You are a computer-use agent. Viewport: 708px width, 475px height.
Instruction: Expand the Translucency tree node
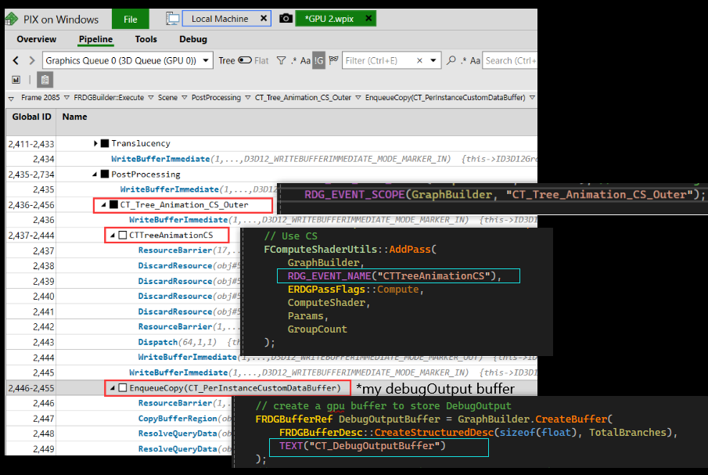click(95, 143)
